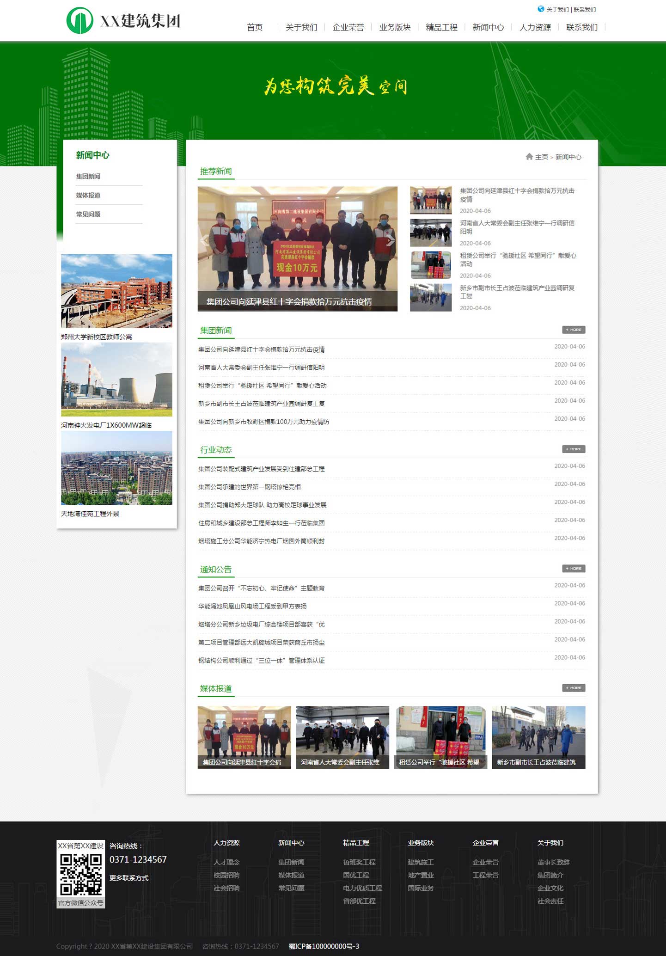Click the ICP备 registration number in footer
This screenshot has width=666, height=956.
tap(324, 946)
